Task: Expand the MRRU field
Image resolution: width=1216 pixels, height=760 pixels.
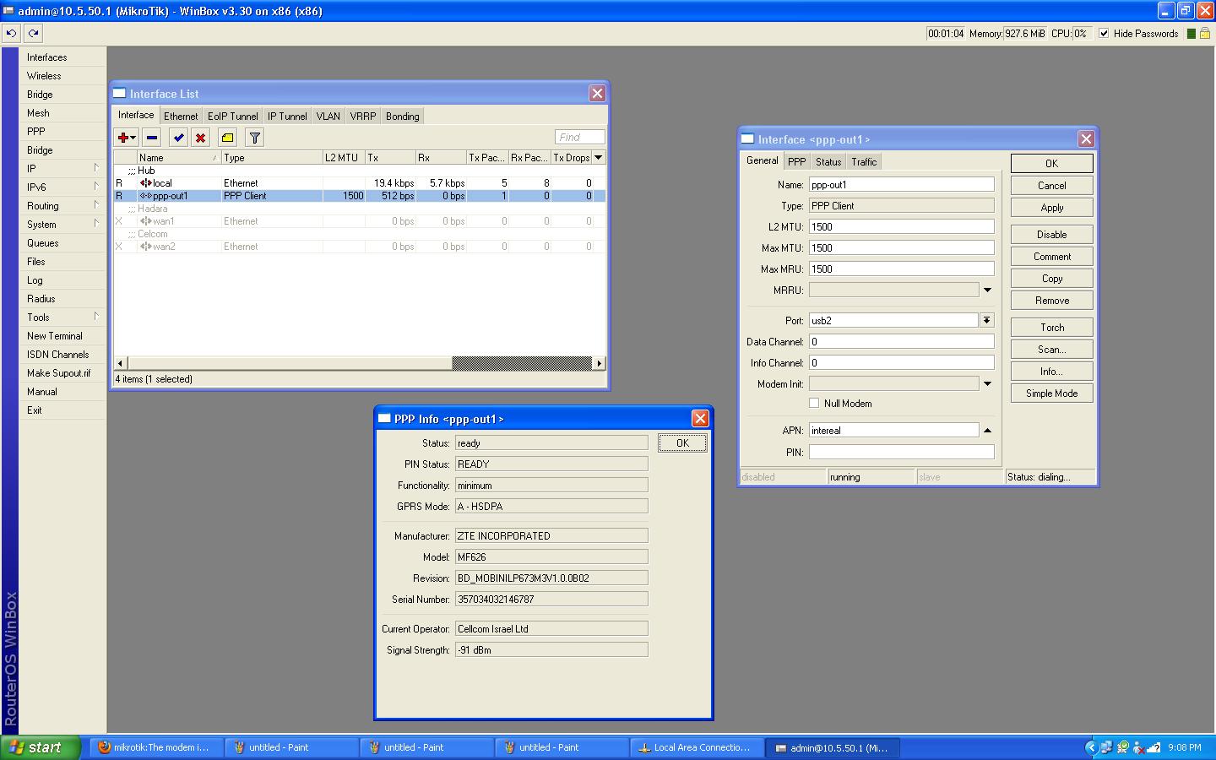Action: click(x=987, y=290)
